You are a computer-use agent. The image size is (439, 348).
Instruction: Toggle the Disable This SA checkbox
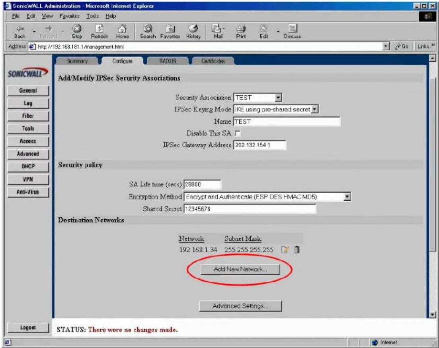point(238,133)
